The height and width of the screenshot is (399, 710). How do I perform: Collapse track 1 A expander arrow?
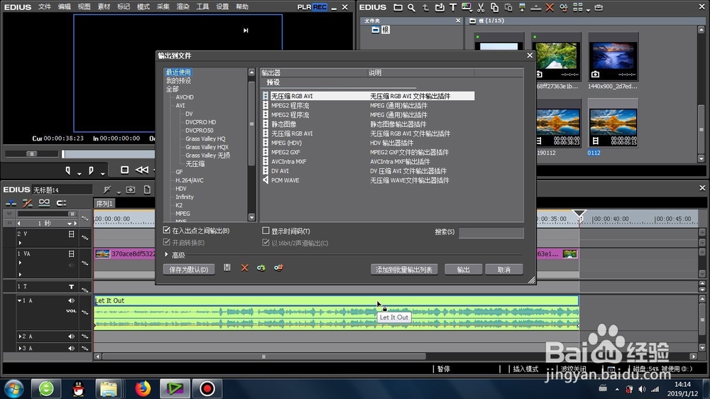pyautogui.click(x=19, y=300)
